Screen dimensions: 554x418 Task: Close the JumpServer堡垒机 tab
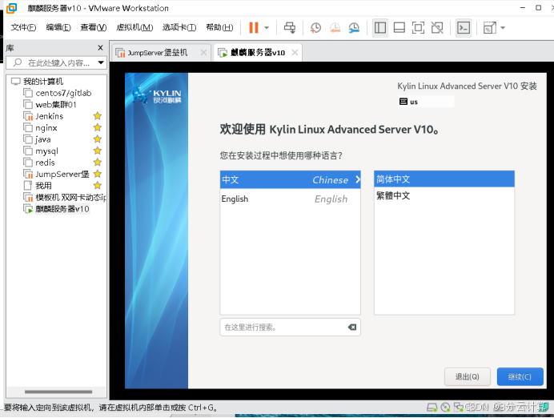[203, 53]
